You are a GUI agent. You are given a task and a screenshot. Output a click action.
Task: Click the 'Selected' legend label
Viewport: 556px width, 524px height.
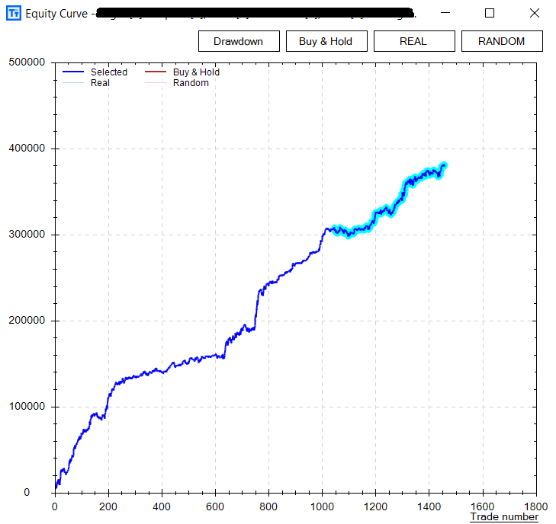click(109, 72)
